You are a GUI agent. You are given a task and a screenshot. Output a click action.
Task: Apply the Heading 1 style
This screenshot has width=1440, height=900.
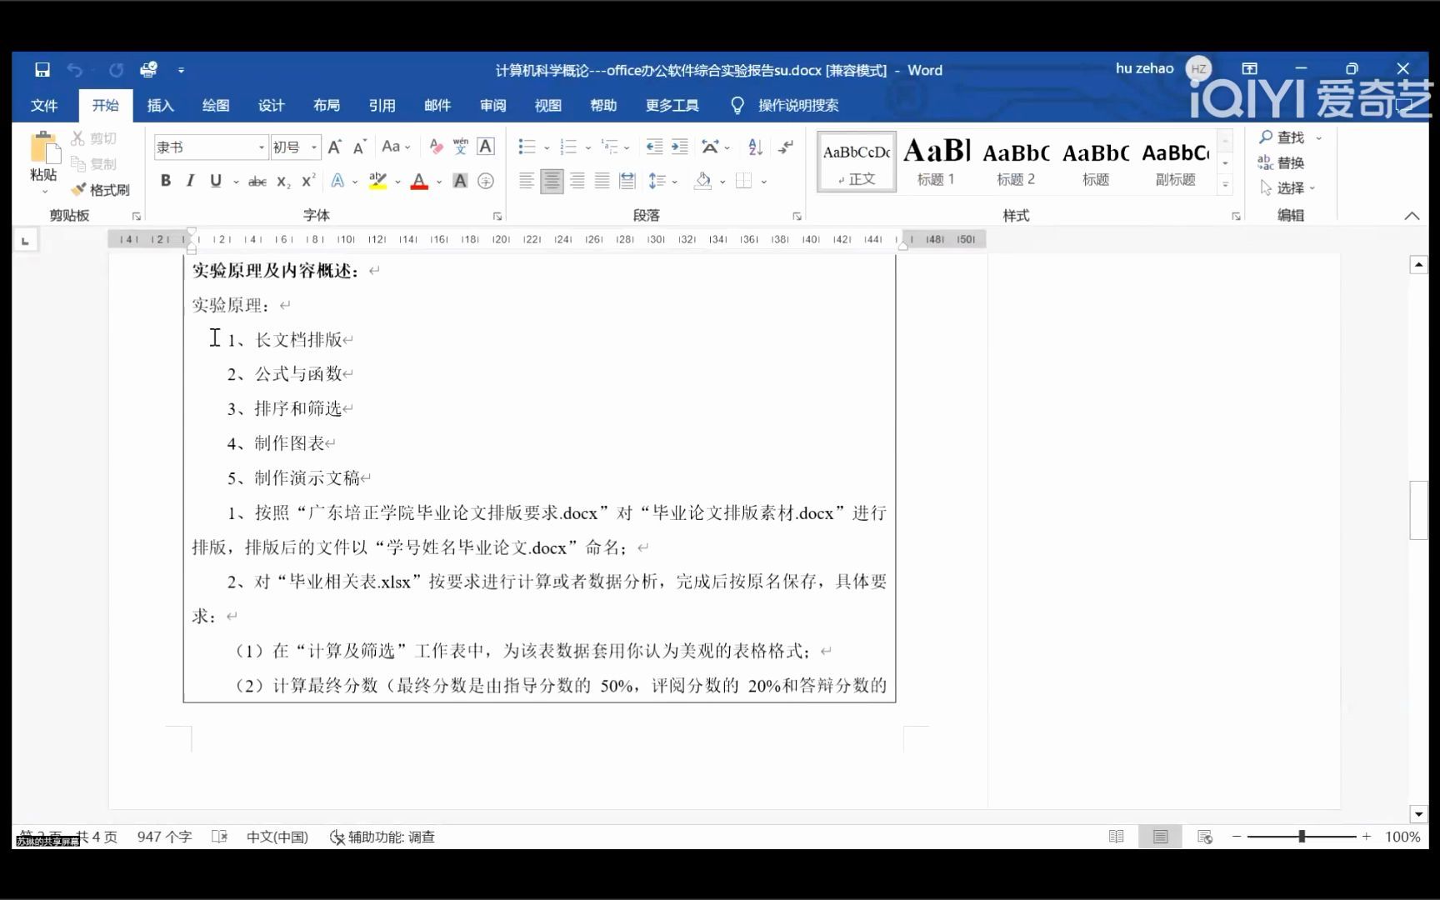coord(936,162)
